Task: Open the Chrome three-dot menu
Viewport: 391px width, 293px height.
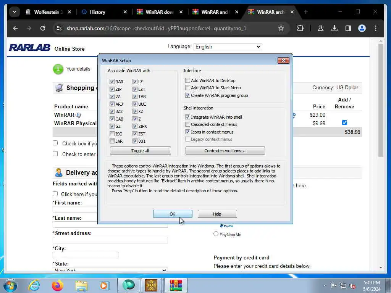Action: (x=376, y=28)
